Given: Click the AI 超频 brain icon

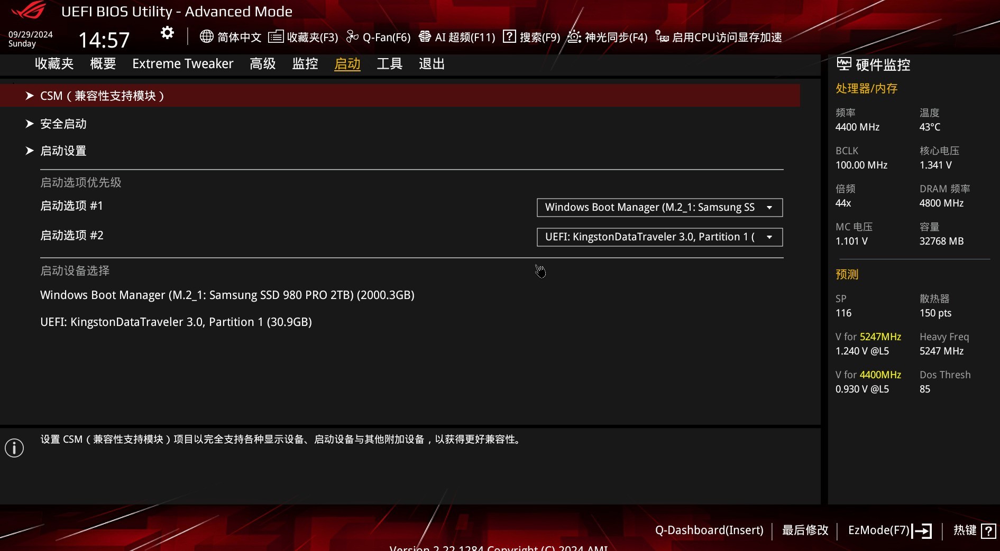Looking at the screenshot, I should tap(425, 36).
